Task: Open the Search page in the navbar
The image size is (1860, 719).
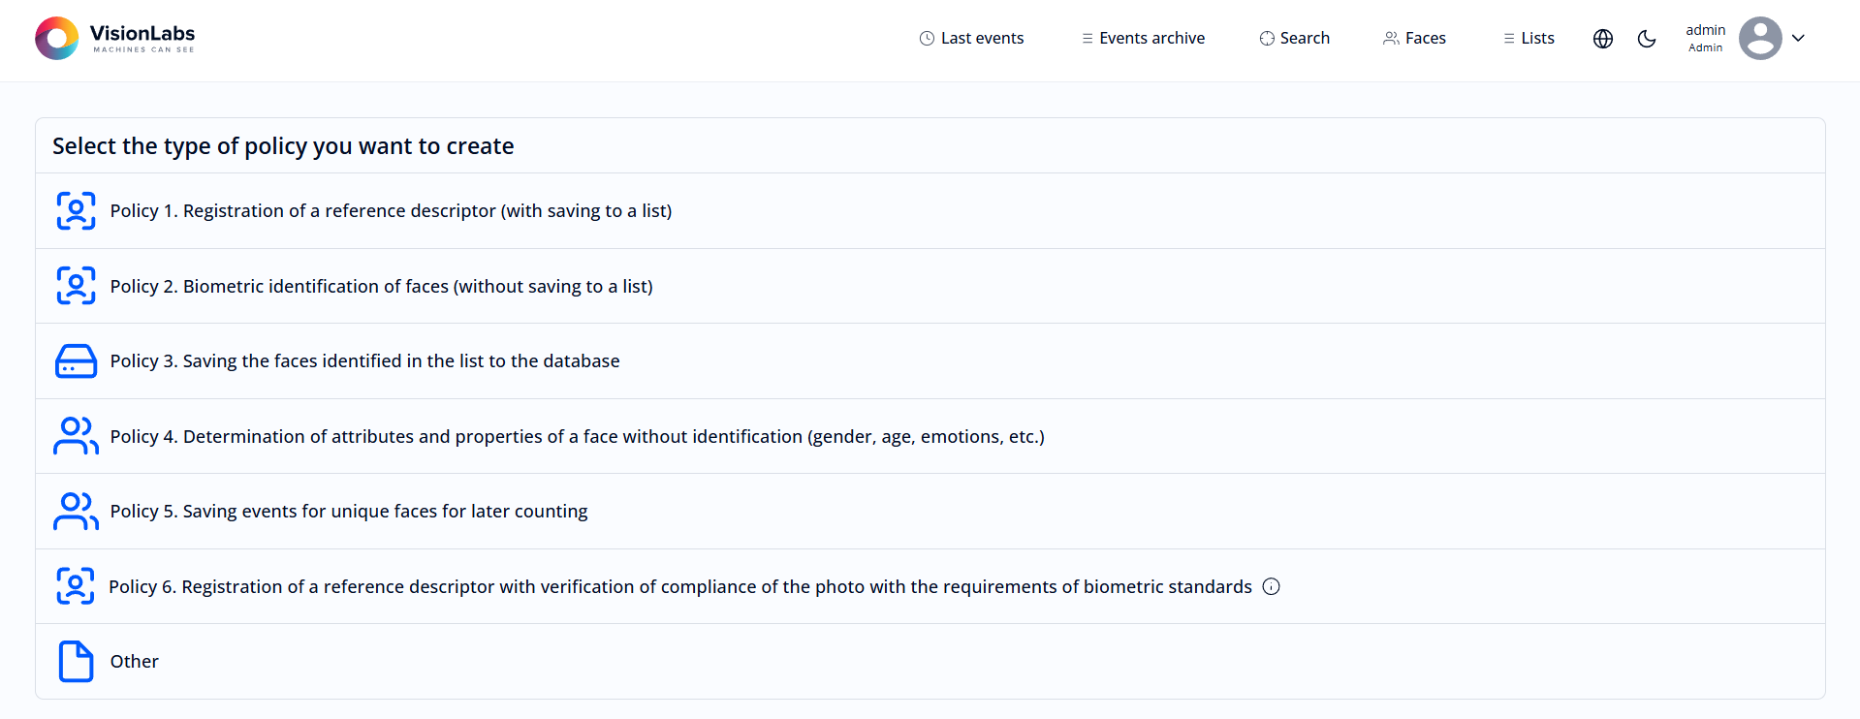Action: tap(1294, 39)
